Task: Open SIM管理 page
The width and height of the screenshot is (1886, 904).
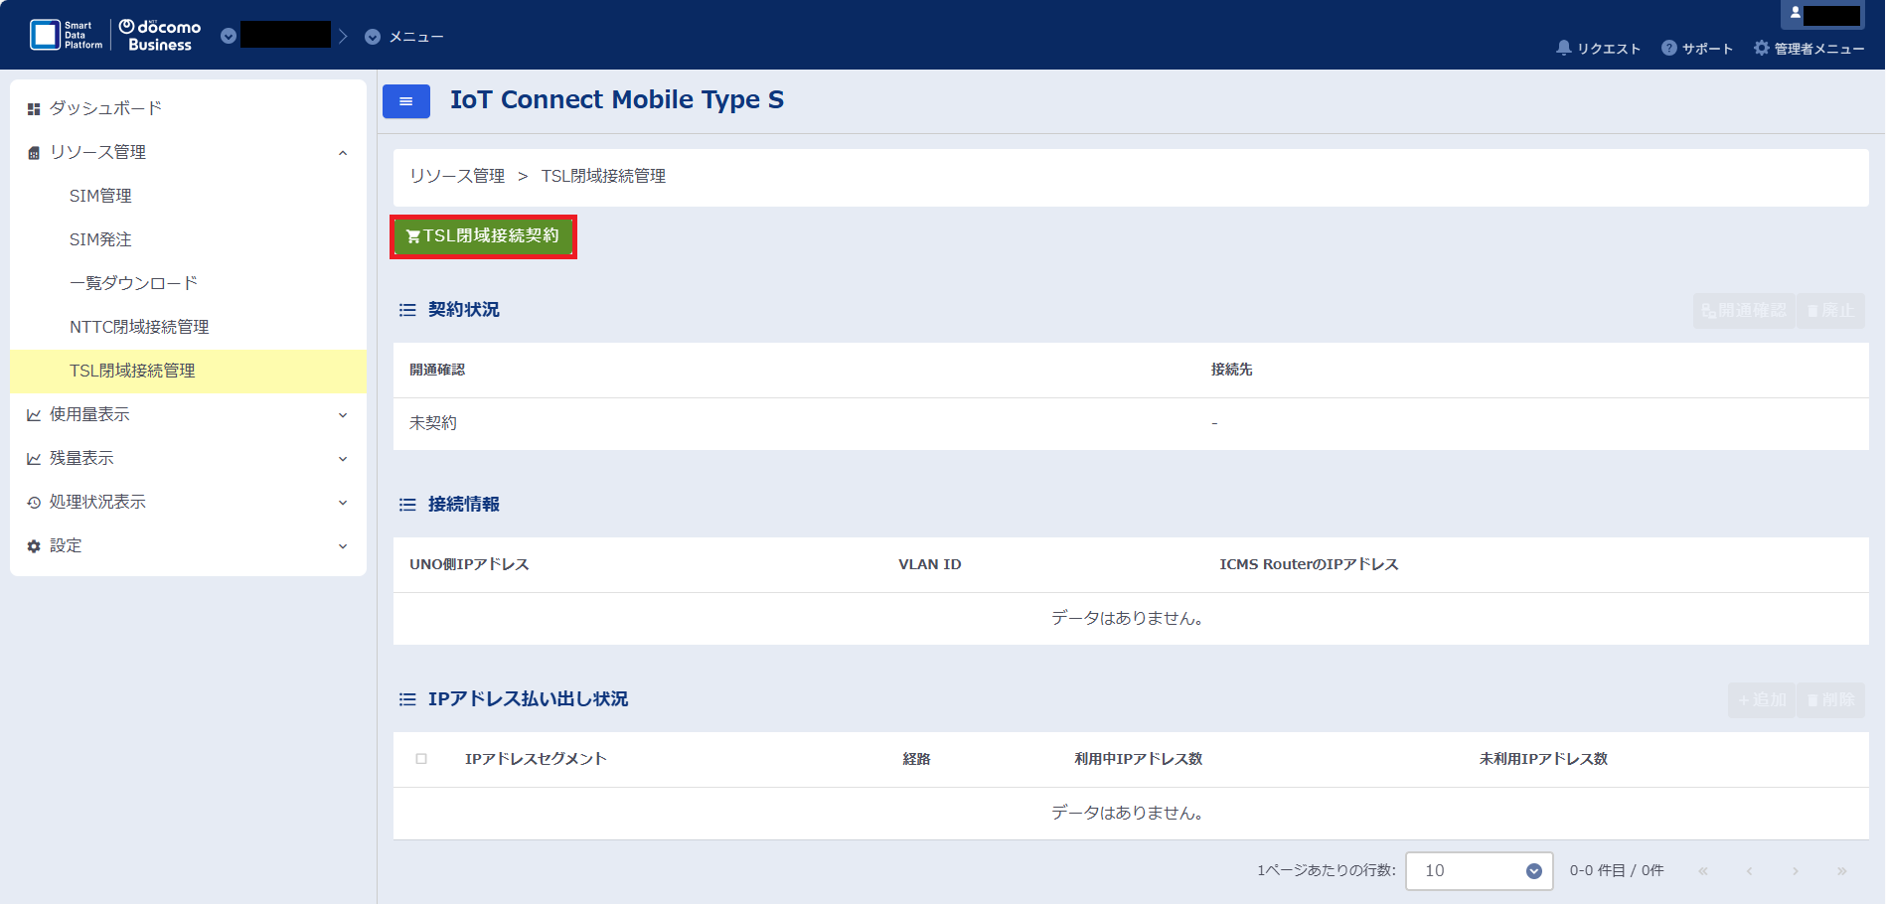Action: click(188, 196)
